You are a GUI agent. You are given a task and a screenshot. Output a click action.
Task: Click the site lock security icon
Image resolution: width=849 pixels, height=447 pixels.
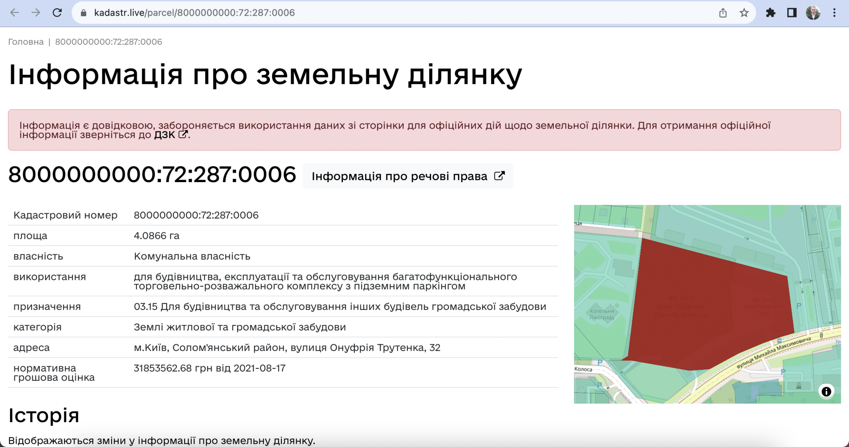click(x=84, y=13)
